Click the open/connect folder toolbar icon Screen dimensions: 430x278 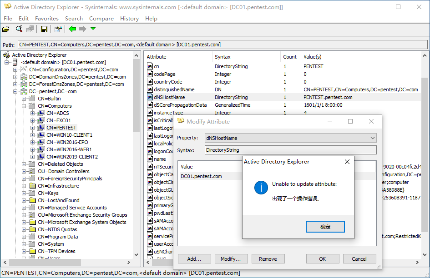click(6, 29)
